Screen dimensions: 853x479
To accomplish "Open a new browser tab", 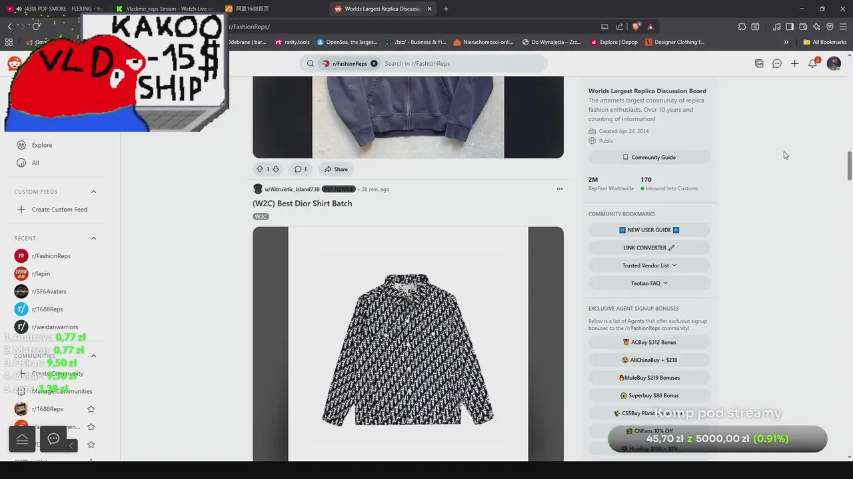I will pos(446,9).
